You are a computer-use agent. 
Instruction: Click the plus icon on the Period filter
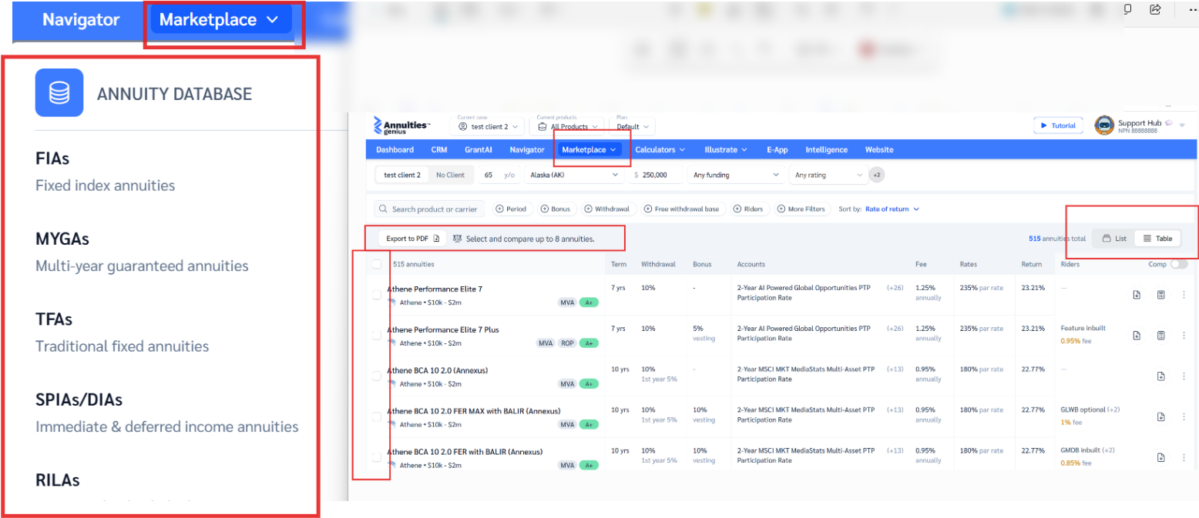click(x=499, y=209)
